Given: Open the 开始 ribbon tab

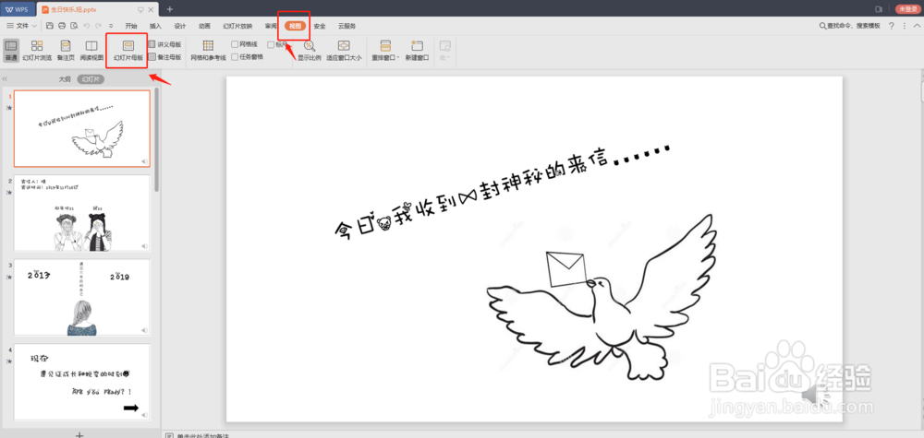Looking at the screenshot, I should tap(131, 26).
